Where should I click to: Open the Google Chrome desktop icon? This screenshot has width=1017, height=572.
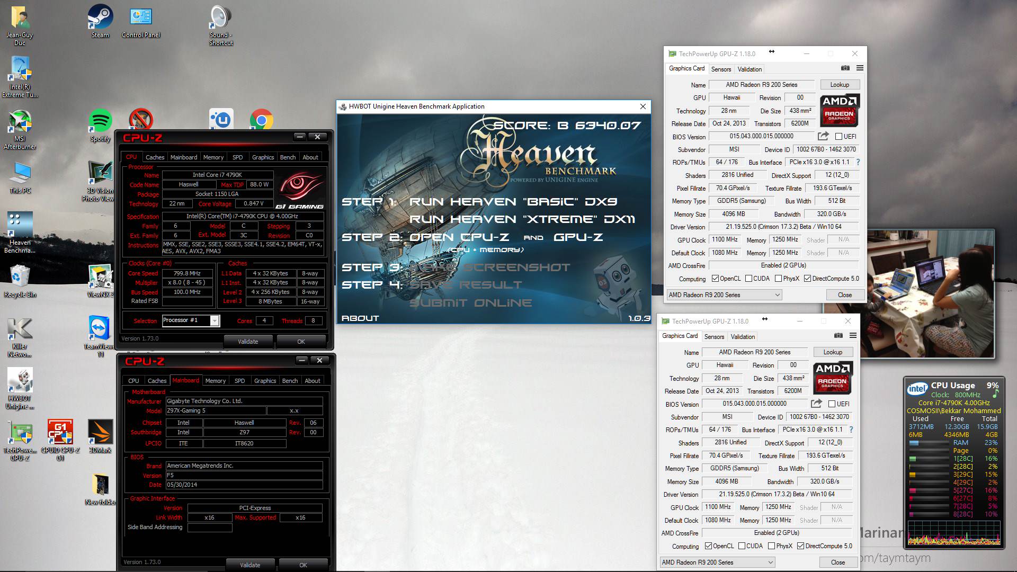pyautogui.click(x=261, y=120)
